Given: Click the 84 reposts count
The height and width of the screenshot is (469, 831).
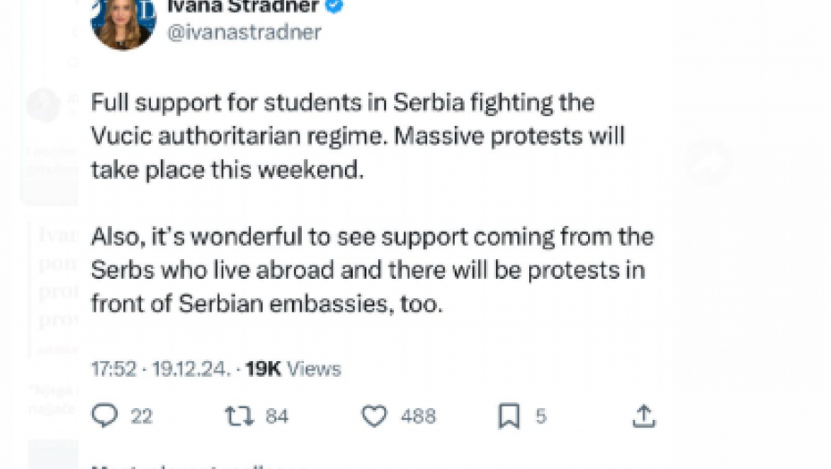Looking at the screenshot, I should click(277, 416).
